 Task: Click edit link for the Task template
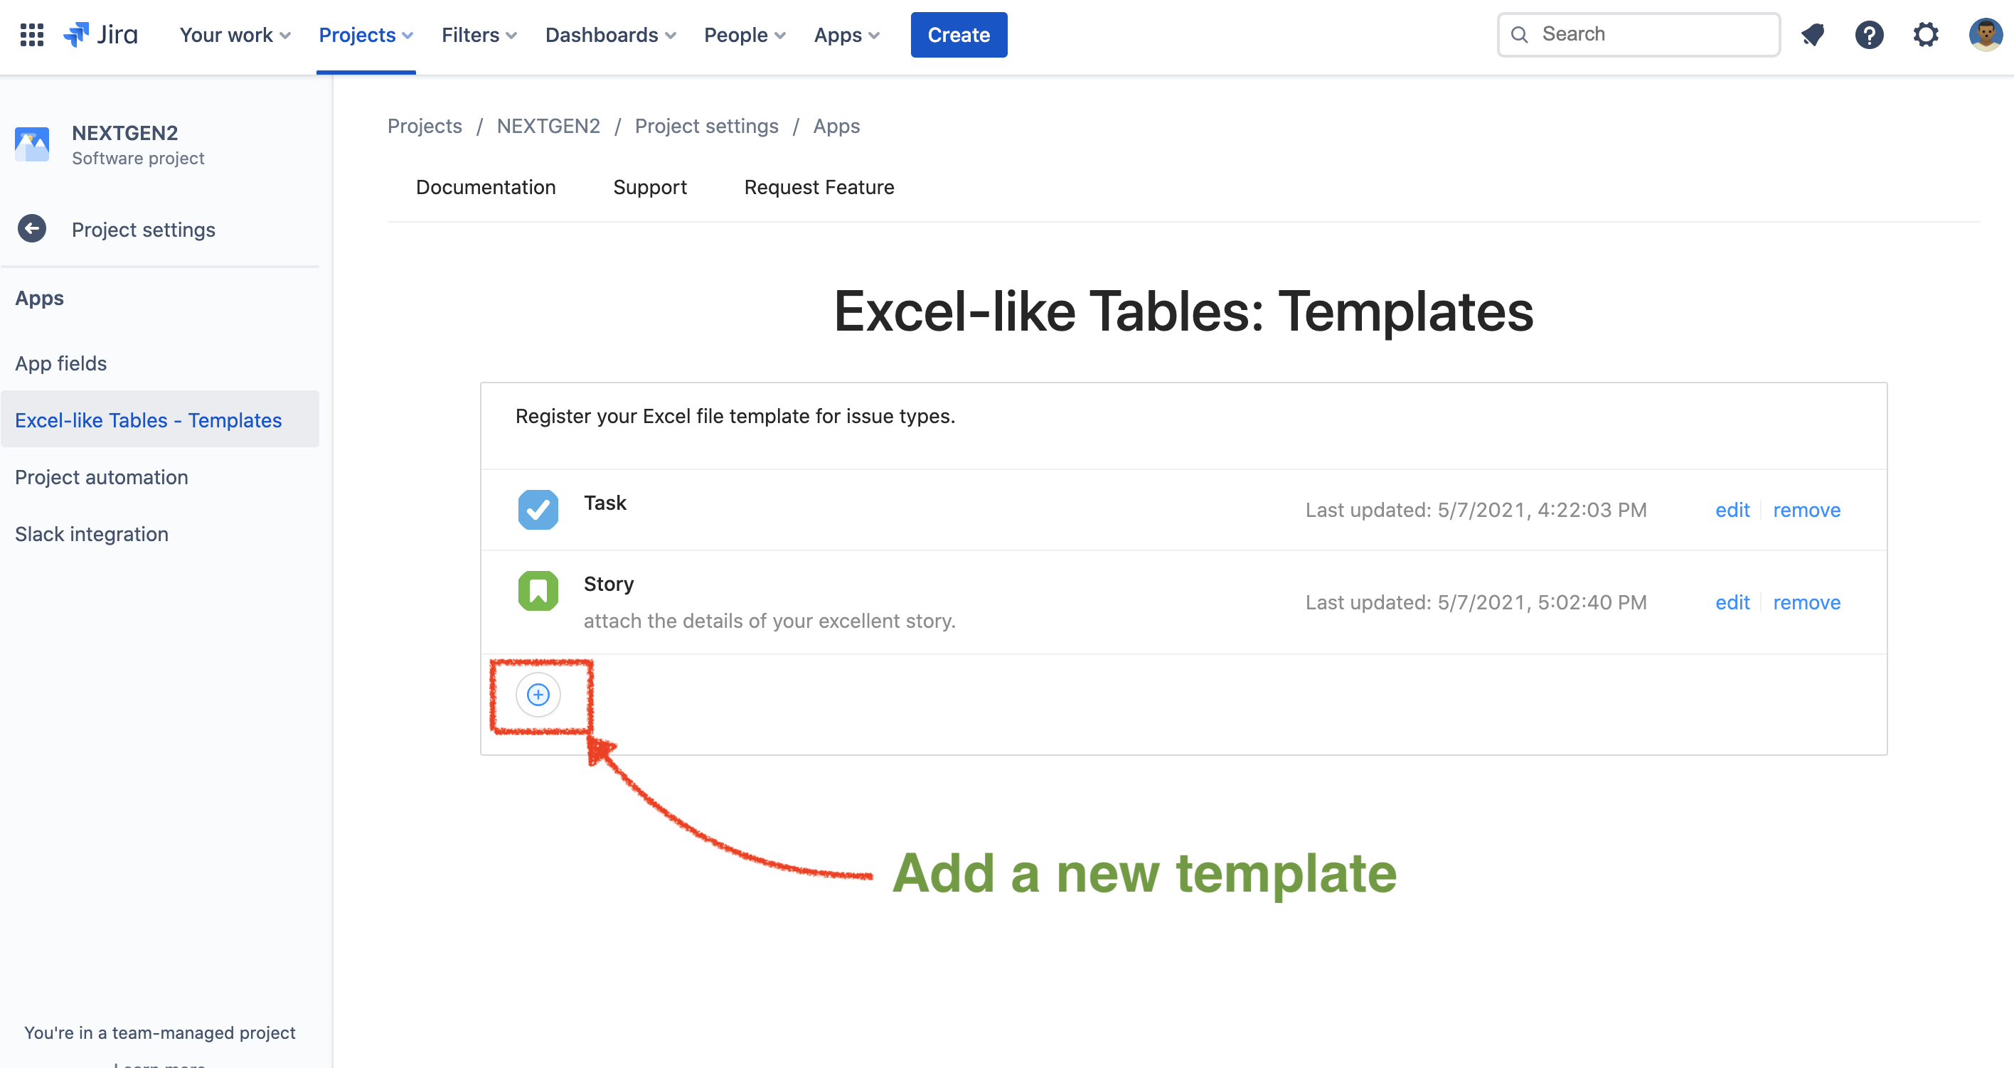(x=1732, y=510)
